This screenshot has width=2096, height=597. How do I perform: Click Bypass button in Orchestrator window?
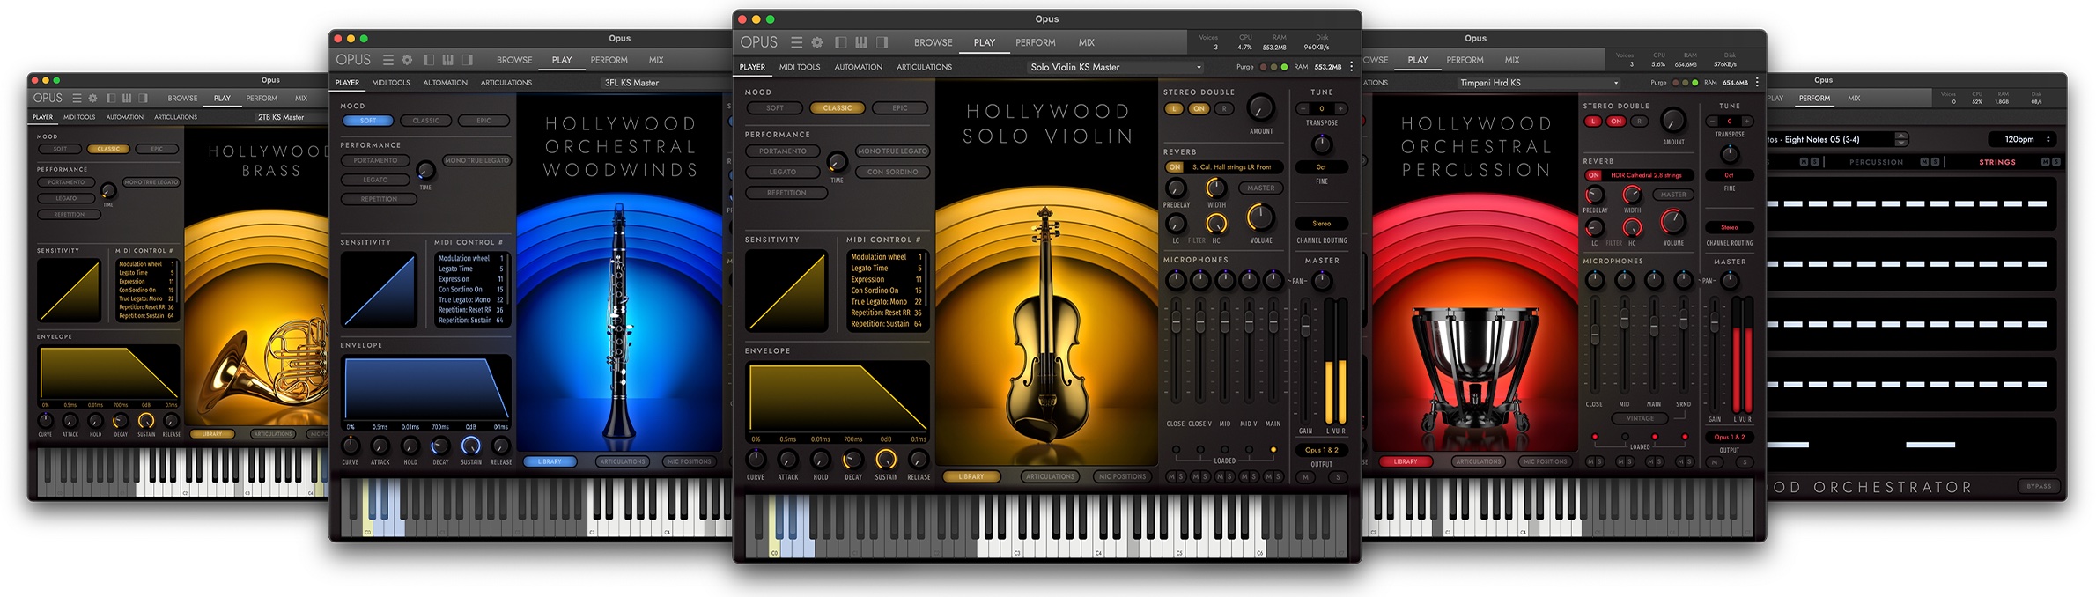(2038, 486)
